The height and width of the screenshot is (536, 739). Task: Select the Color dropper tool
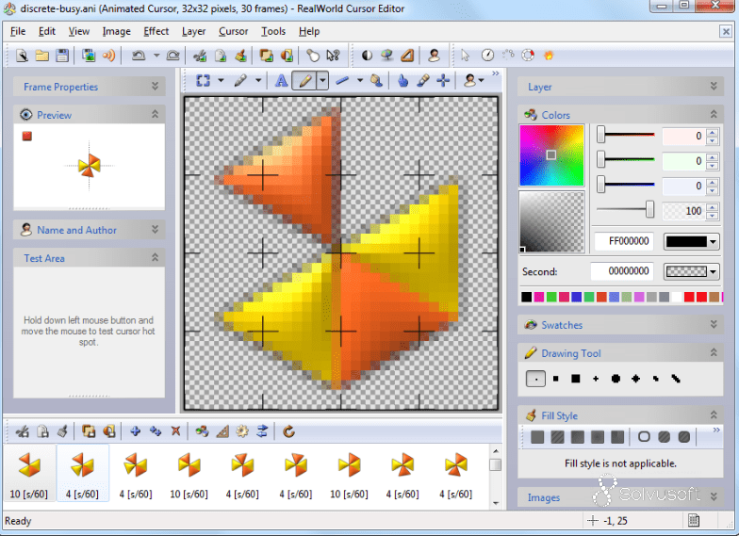[x=422, y=81]
